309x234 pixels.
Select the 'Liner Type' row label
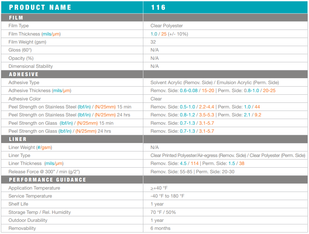(x=19, y=156)
